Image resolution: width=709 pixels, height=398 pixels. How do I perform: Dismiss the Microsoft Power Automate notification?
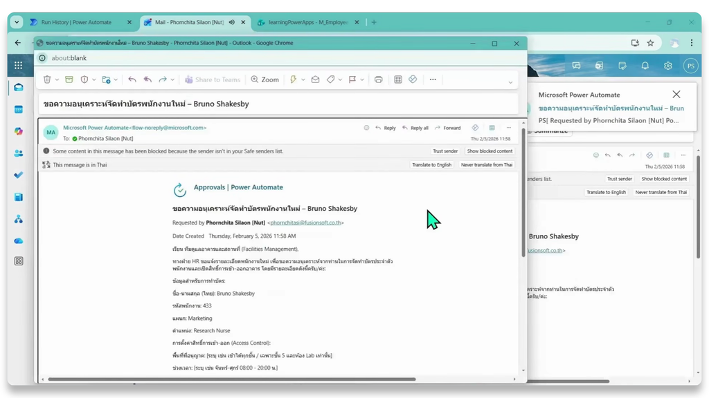point(676,94)
